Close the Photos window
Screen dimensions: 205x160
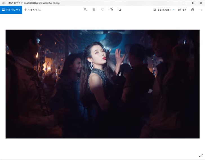pyautogui.click(x=201, y=3)
